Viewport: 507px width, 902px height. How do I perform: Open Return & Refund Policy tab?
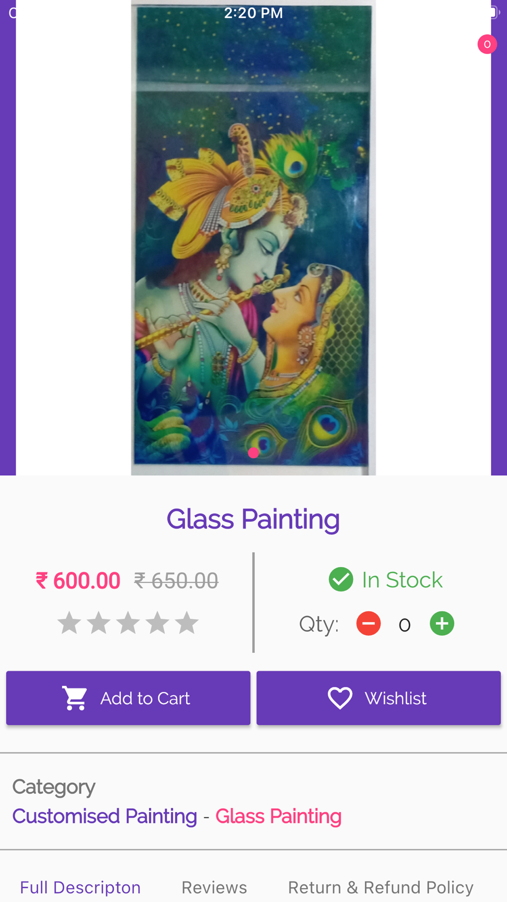tap(381, 887)
